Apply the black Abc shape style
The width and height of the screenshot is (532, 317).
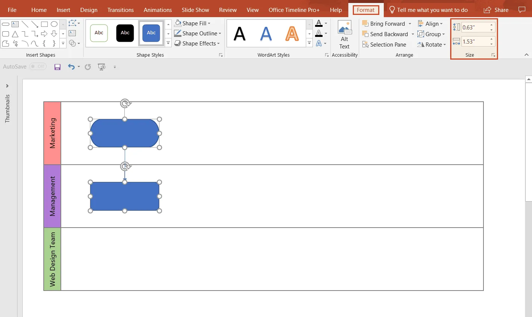click(125, 33)
